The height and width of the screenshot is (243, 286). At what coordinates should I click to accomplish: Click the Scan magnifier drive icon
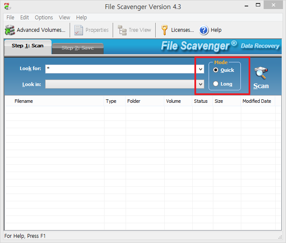pos(261,73)
